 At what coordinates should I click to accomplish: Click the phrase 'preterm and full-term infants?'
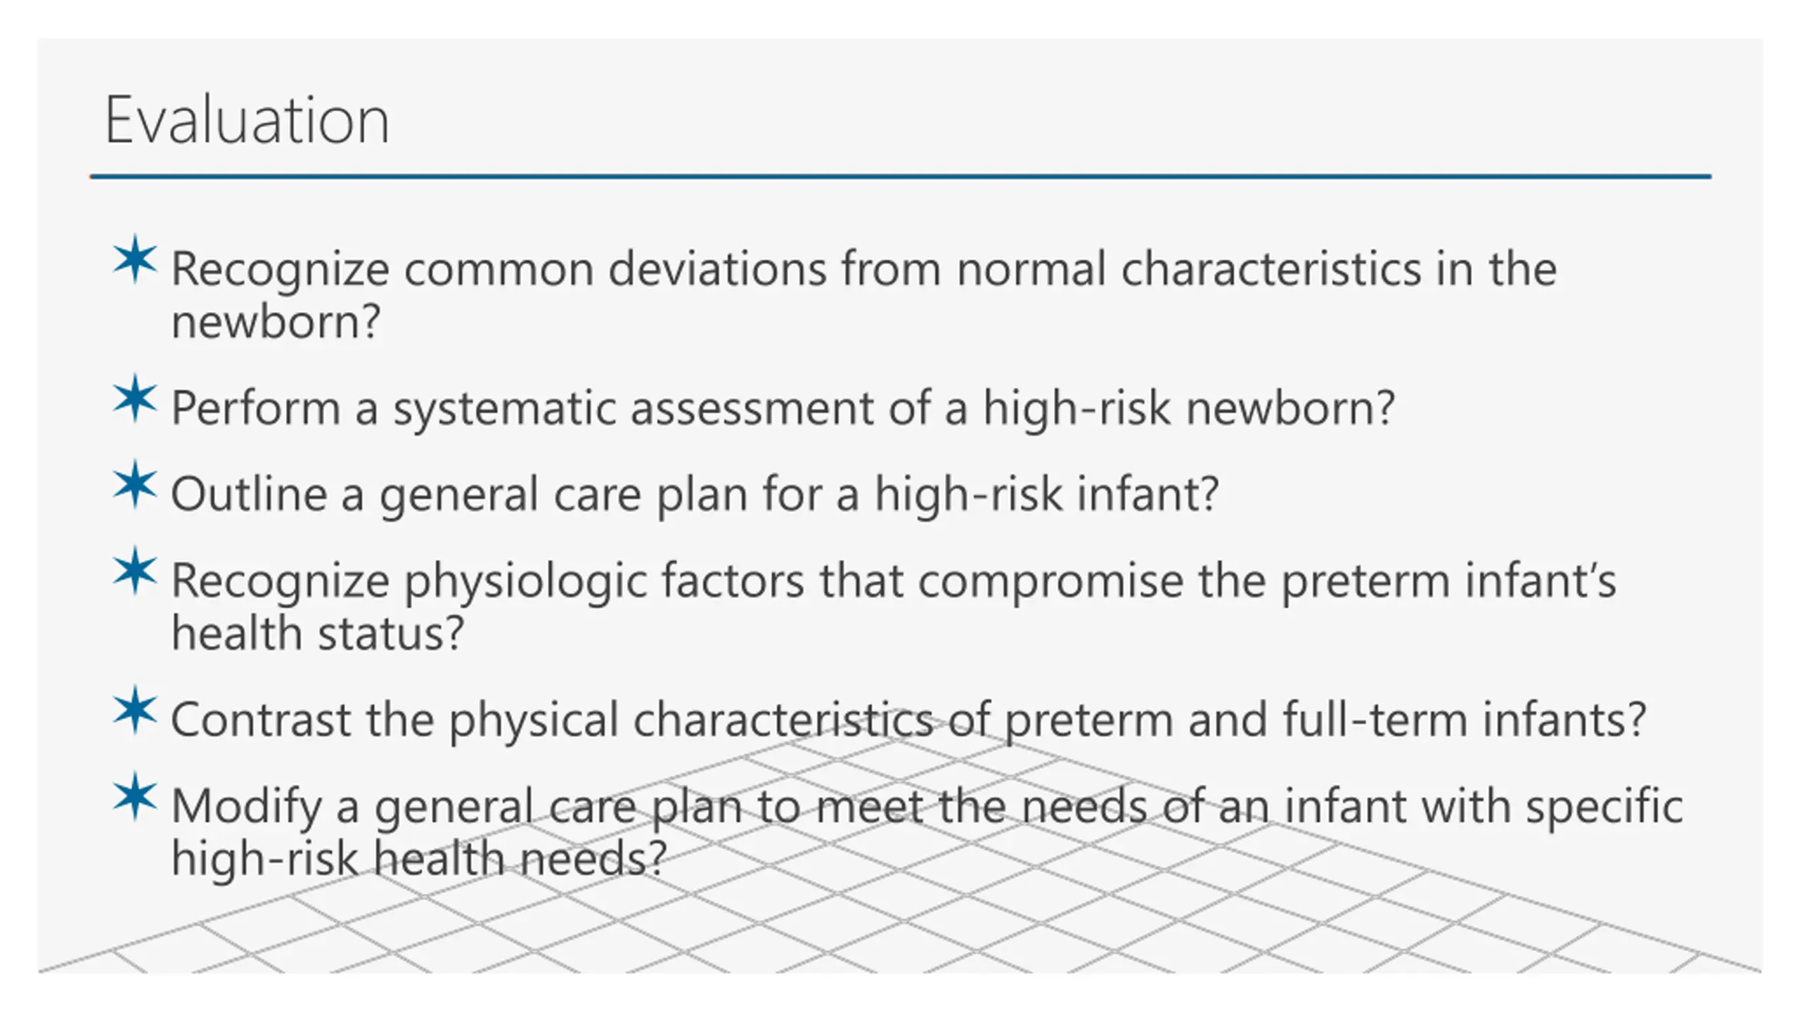pos(1325,720)
